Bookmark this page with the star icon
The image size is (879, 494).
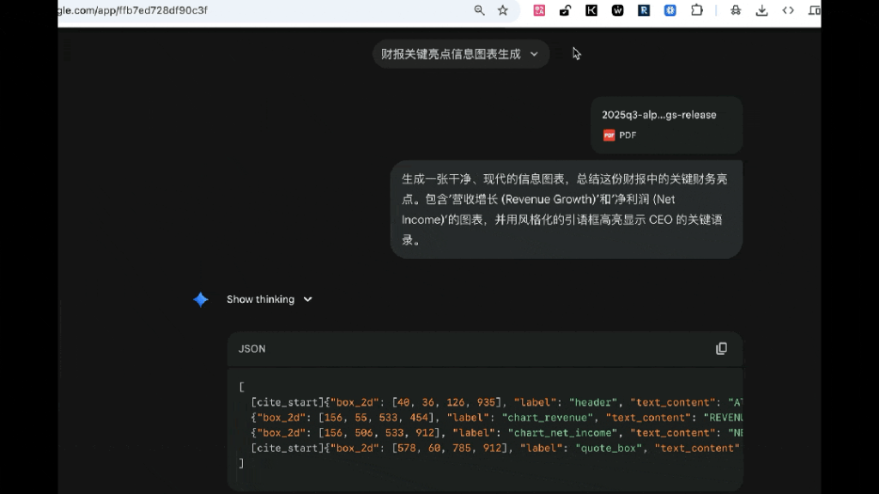tap(503, 10)
